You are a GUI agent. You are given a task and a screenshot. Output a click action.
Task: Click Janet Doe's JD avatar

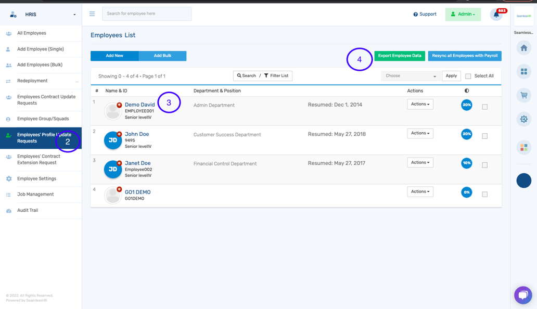click(x=113, y=170)
